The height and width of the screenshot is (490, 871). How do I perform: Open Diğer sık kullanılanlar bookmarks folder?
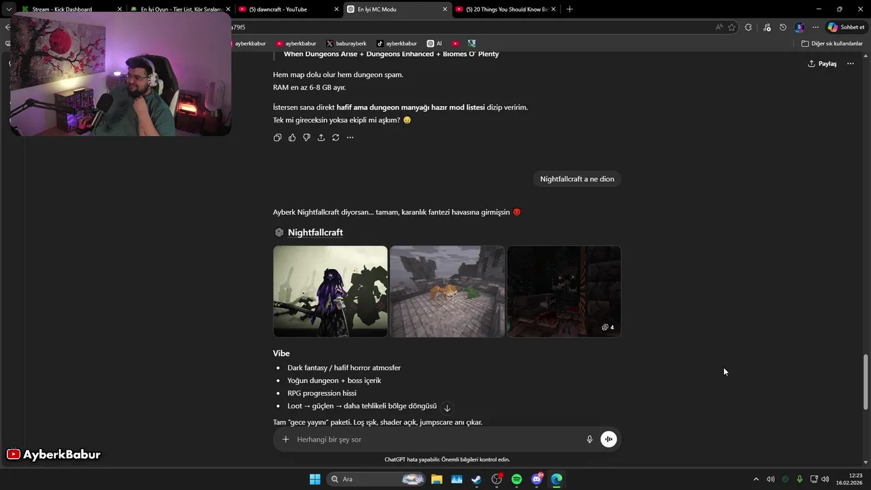[832, 44]
